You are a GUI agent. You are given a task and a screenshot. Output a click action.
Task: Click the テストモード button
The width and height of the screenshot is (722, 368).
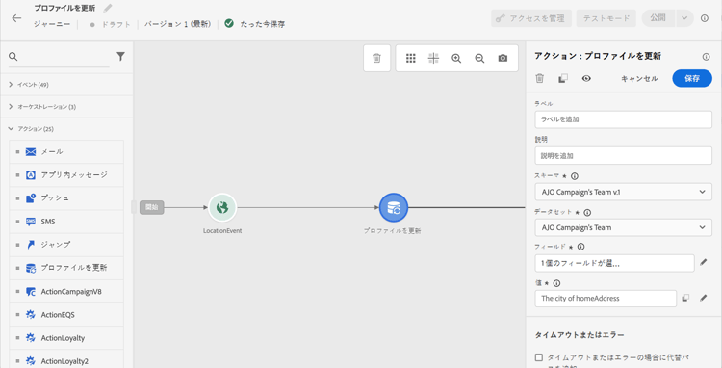[x=606, y=18]
